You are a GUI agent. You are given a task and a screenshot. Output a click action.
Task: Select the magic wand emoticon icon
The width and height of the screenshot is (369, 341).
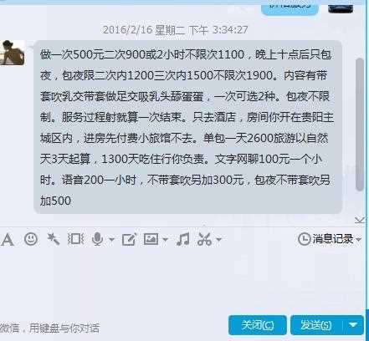54,239
